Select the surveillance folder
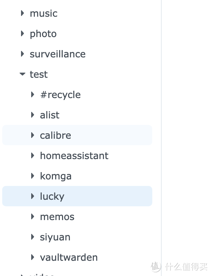 pyautogui.click(x=58, y=54)
